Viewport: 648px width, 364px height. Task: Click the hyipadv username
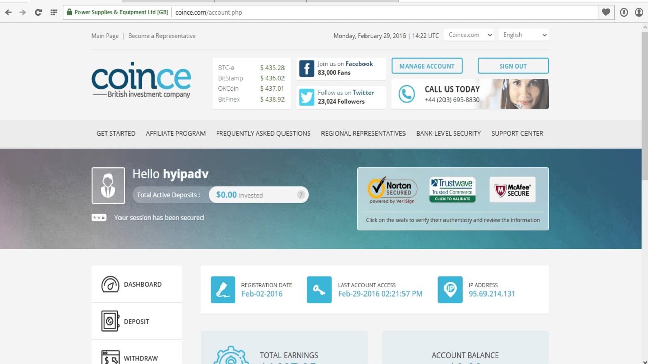coord(185,174)
